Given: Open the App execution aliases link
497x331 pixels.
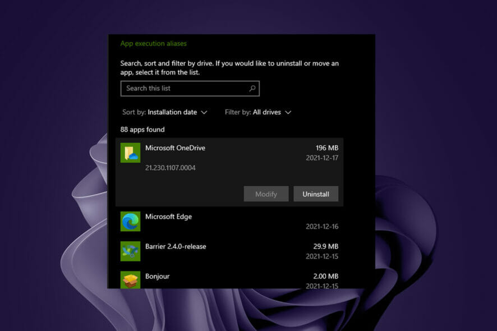Looking at the screenshot, I should [x=153, y=43].
